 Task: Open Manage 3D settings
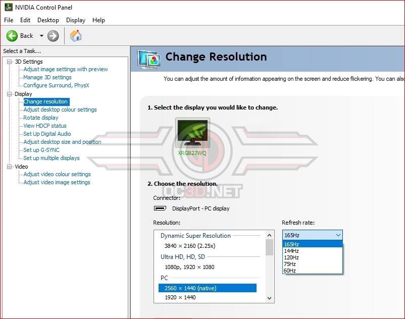pos(47,77)
